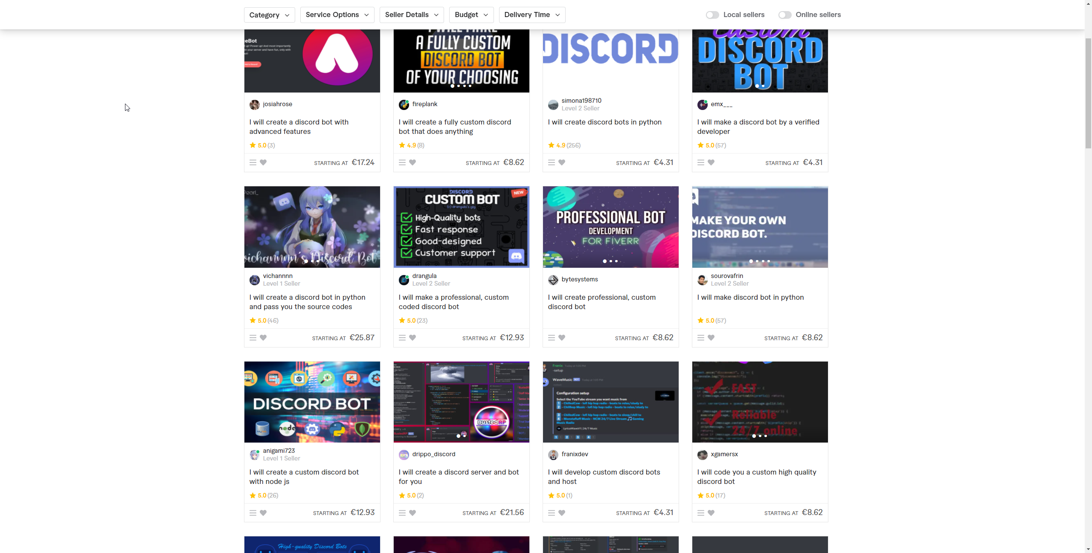Favorite josiahrose's gig with heart icon

click(263, 162)
